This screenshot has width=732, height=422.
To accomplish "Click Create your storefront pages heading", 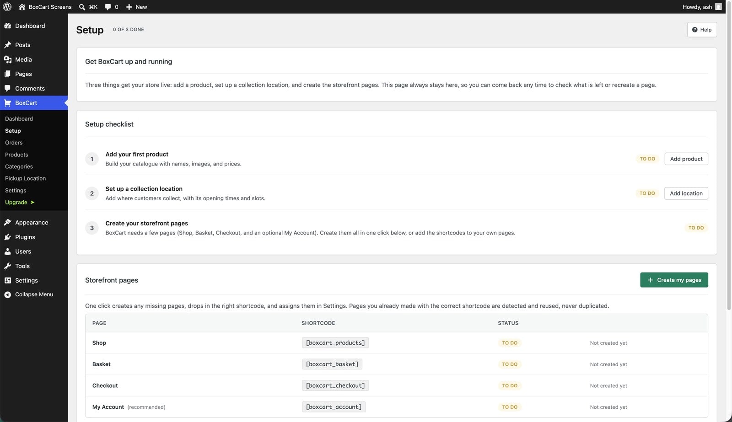I will (x=147, y=223).
